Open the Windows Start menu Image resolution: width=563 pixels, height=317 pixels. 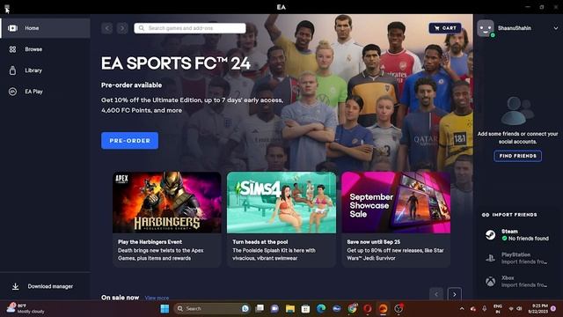[x=165, y=309]
